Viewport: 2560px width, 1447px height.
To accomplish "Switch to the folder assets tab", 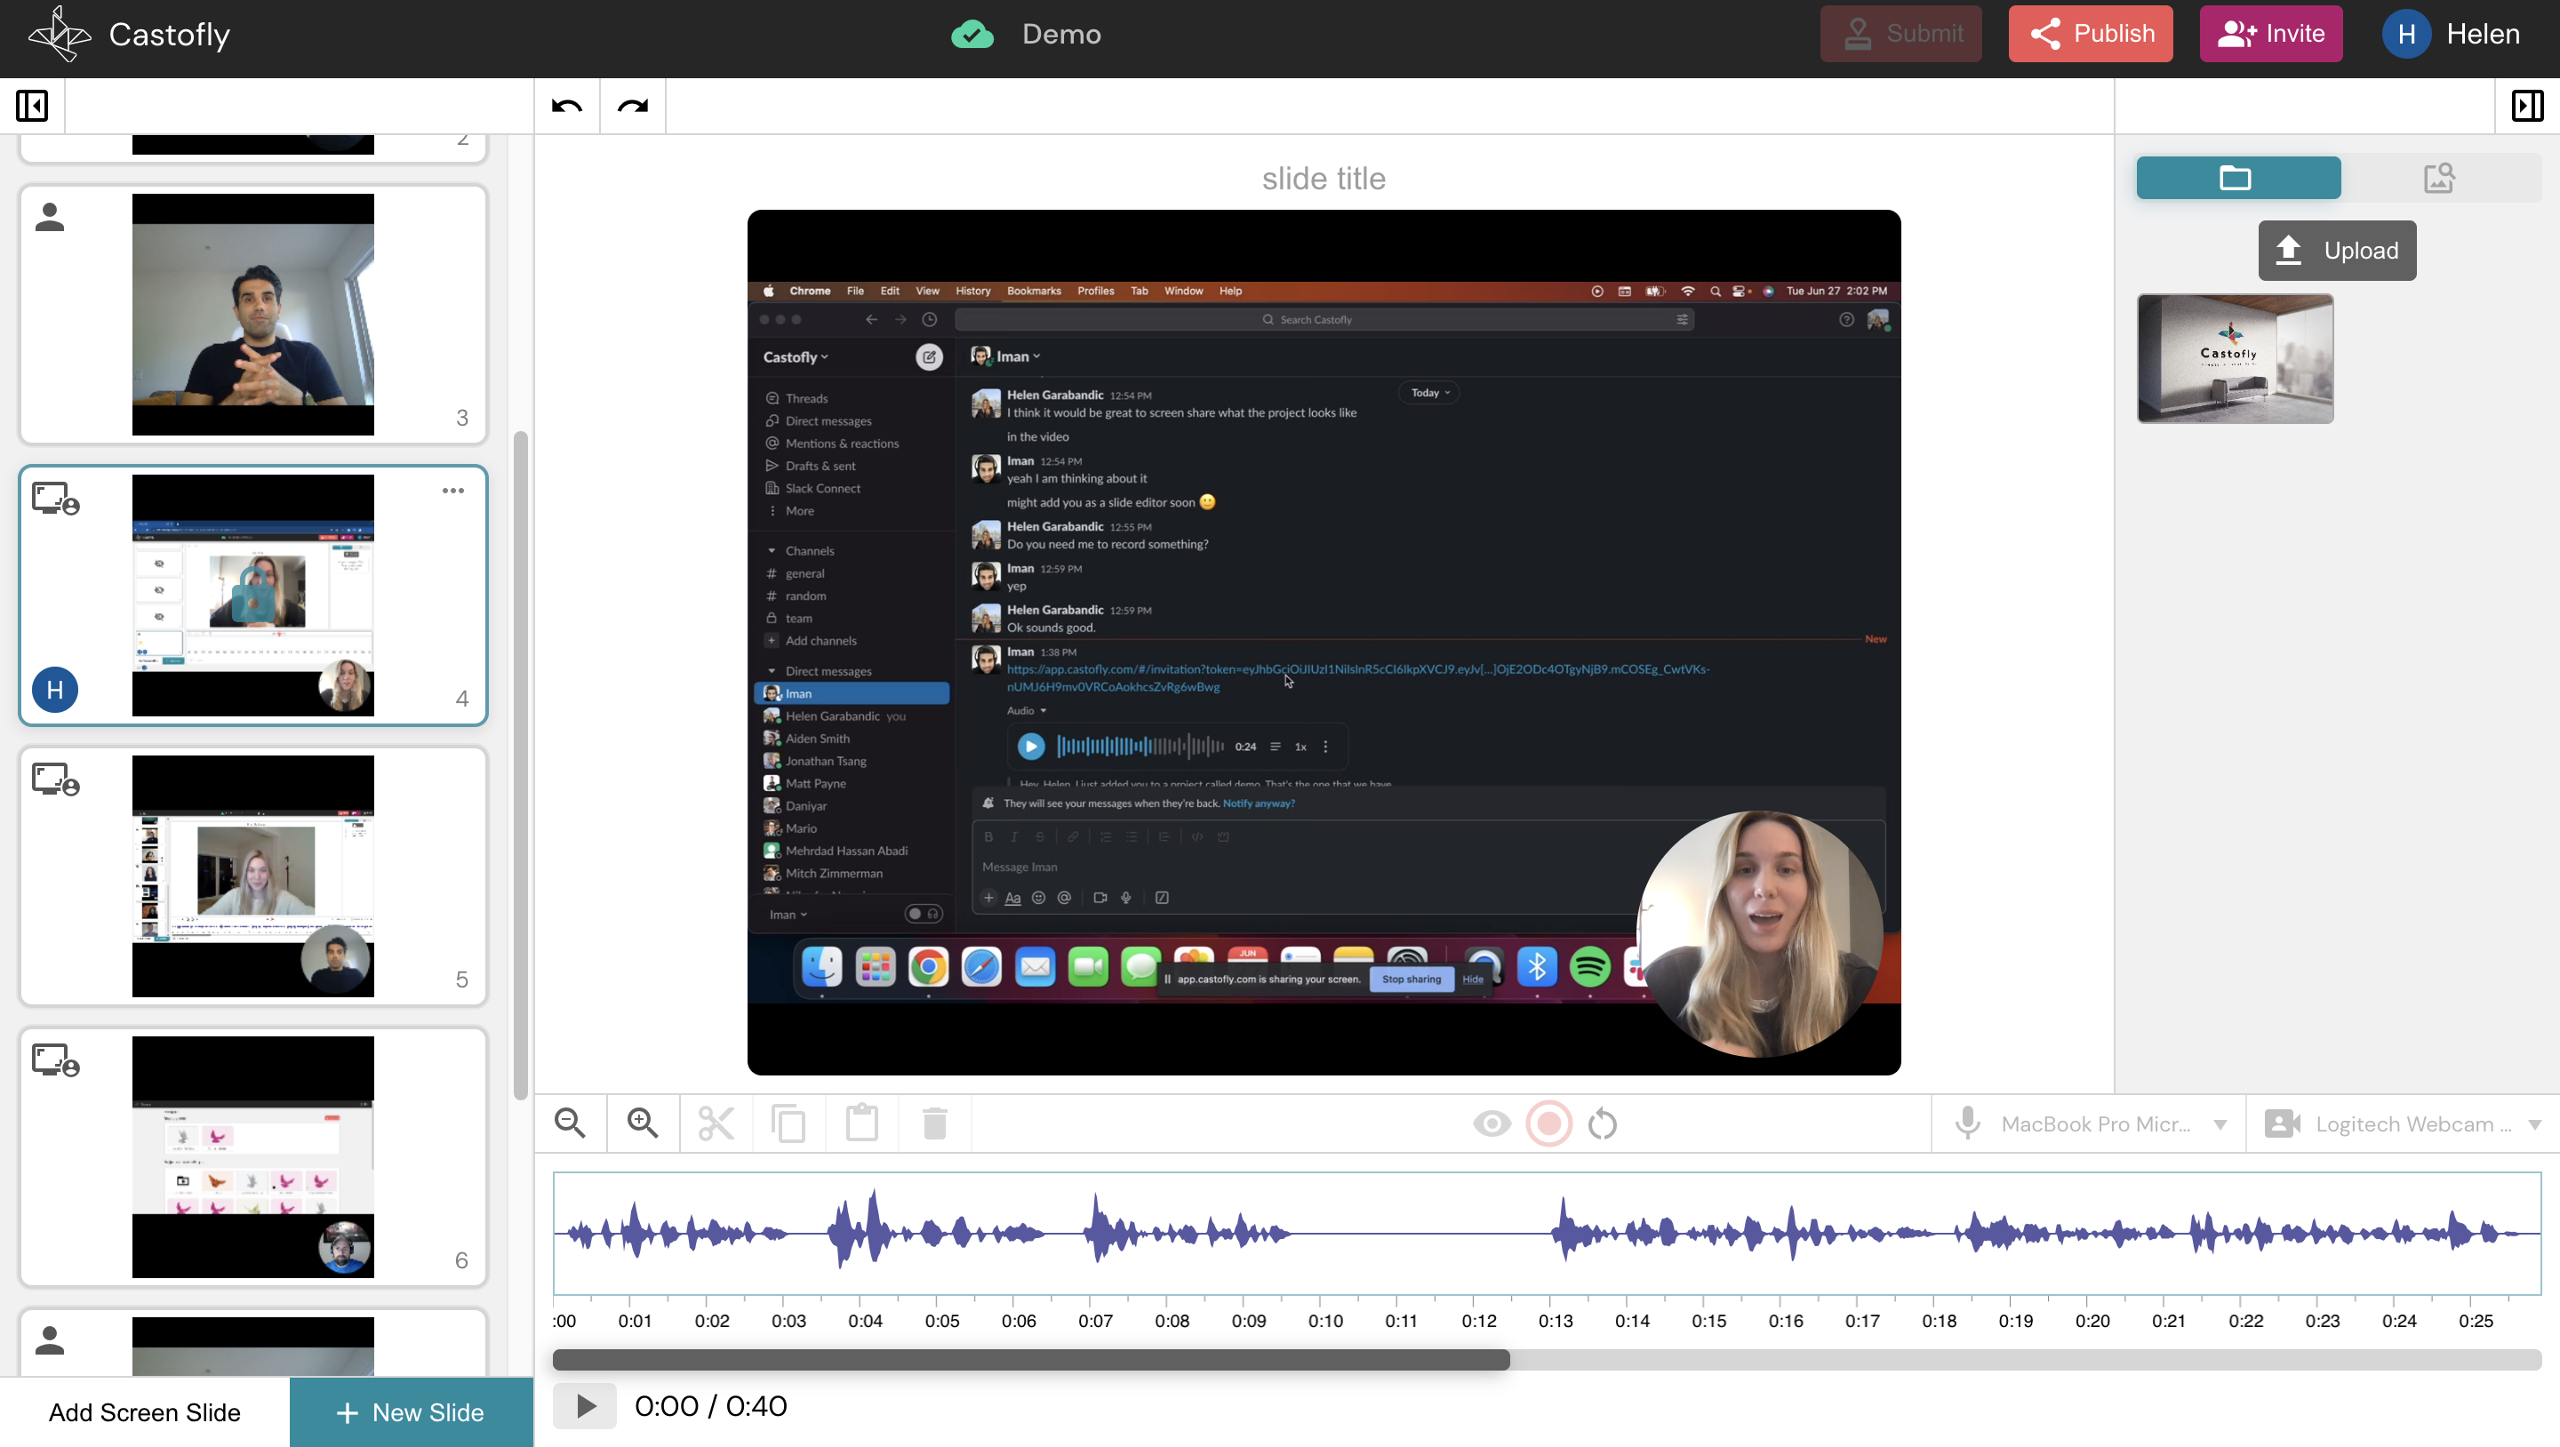I will [x=2238, y=178].
